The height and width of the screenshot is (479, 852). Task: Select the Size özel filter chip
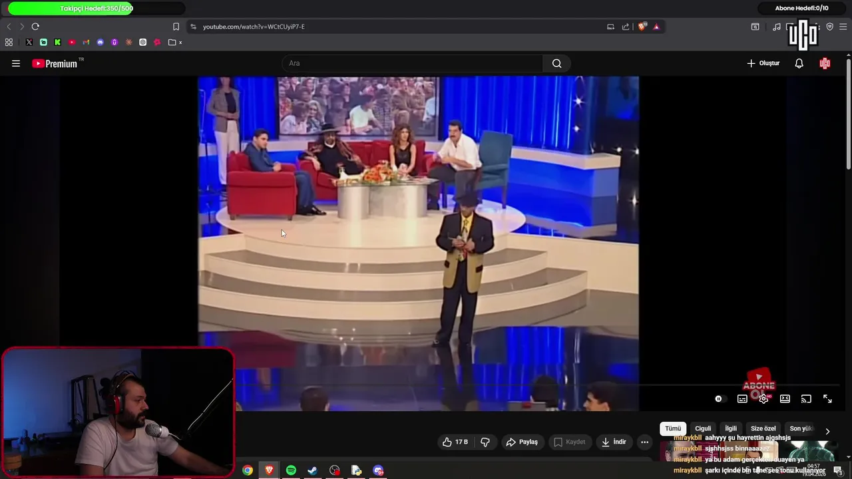tap(763, 428)
